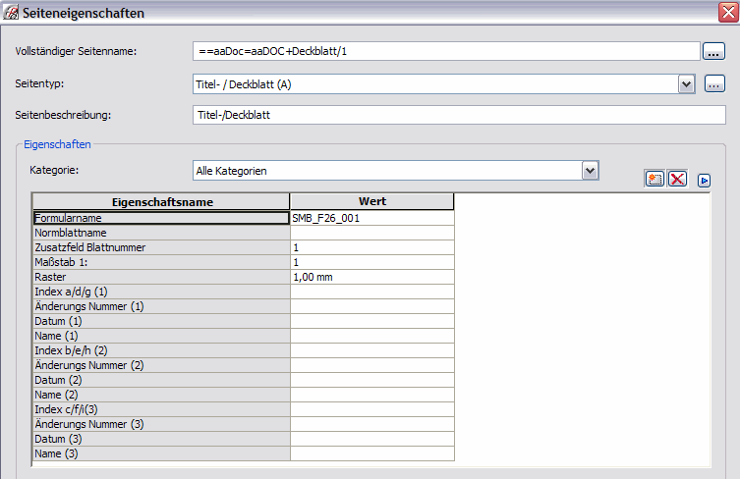Click the Eigenschaftsname column header
The width and height of the screenshot is (740, 479).
pyautogui.click(x=161, y=202)
